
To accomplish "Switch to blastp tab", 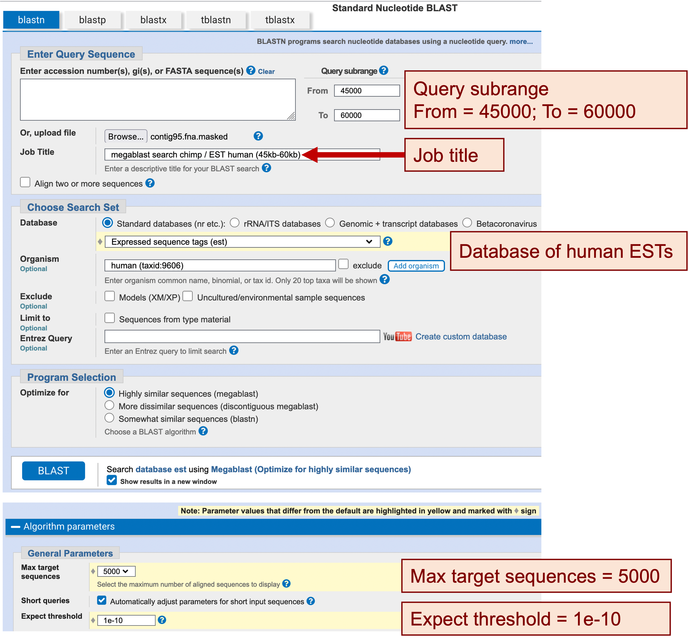I will pyautogui.click(x=92, y=20).
